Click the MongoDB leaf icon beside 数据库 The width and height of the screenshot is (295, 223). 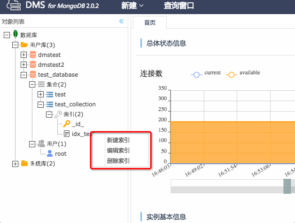[x=16, y=34]
